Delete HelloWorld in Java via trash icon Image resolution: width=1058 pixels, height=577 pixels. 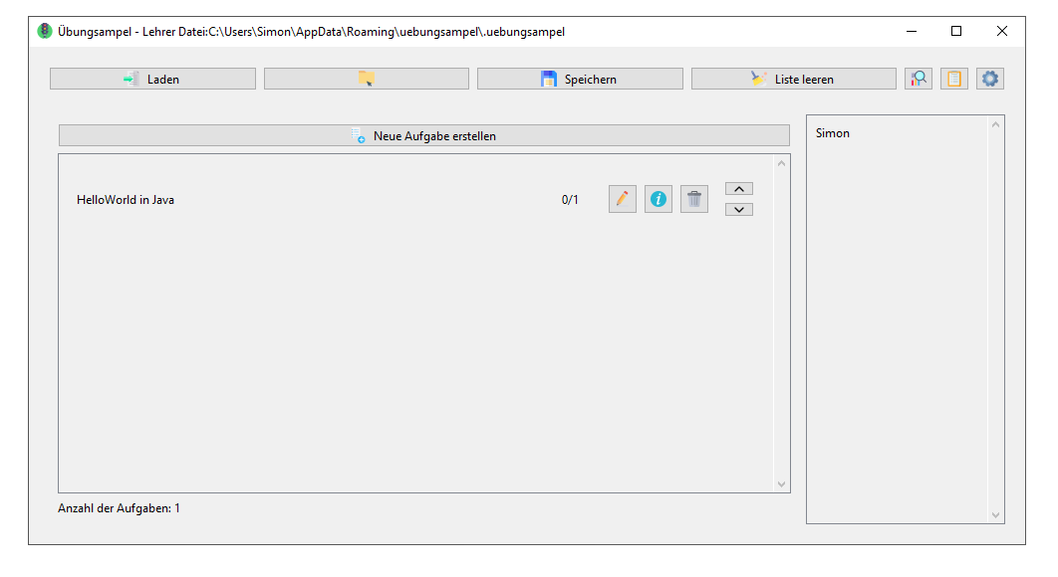pos(694,199)
